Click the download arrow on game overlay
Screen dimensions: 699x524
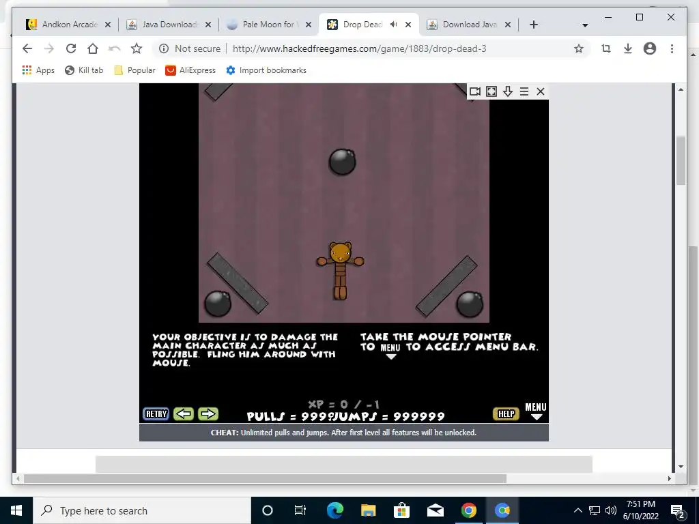tap(508, 91)
